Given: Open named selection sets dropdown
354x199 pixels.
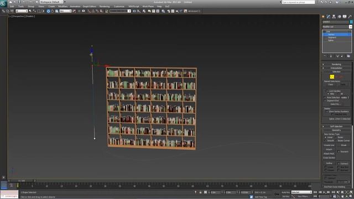Looking at the screenshot, I should pos(120,11).
